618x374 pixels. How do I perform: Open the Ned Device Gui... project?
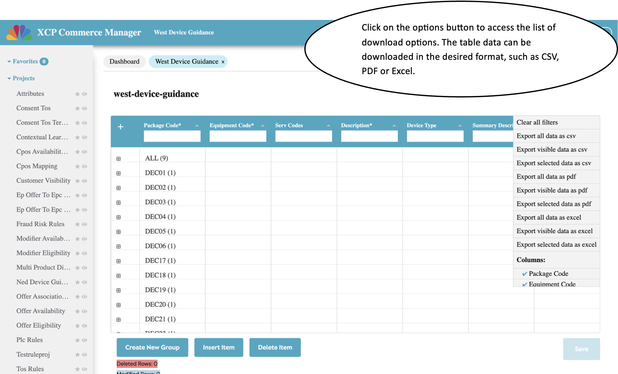click(42, 282)
